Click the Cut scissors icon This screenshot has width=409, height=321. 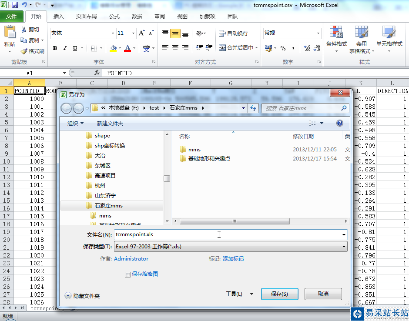click(24, 30)
